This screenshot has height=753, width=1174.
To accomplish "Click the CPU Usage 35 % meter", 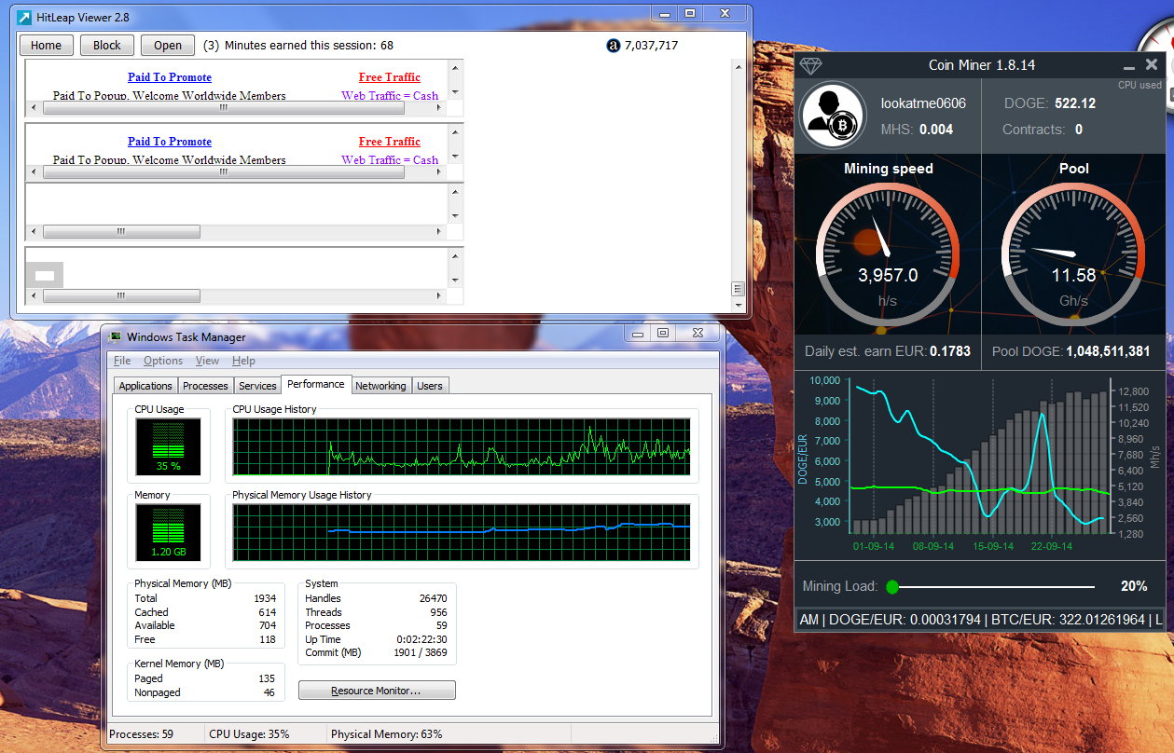I will pos(169,445).
